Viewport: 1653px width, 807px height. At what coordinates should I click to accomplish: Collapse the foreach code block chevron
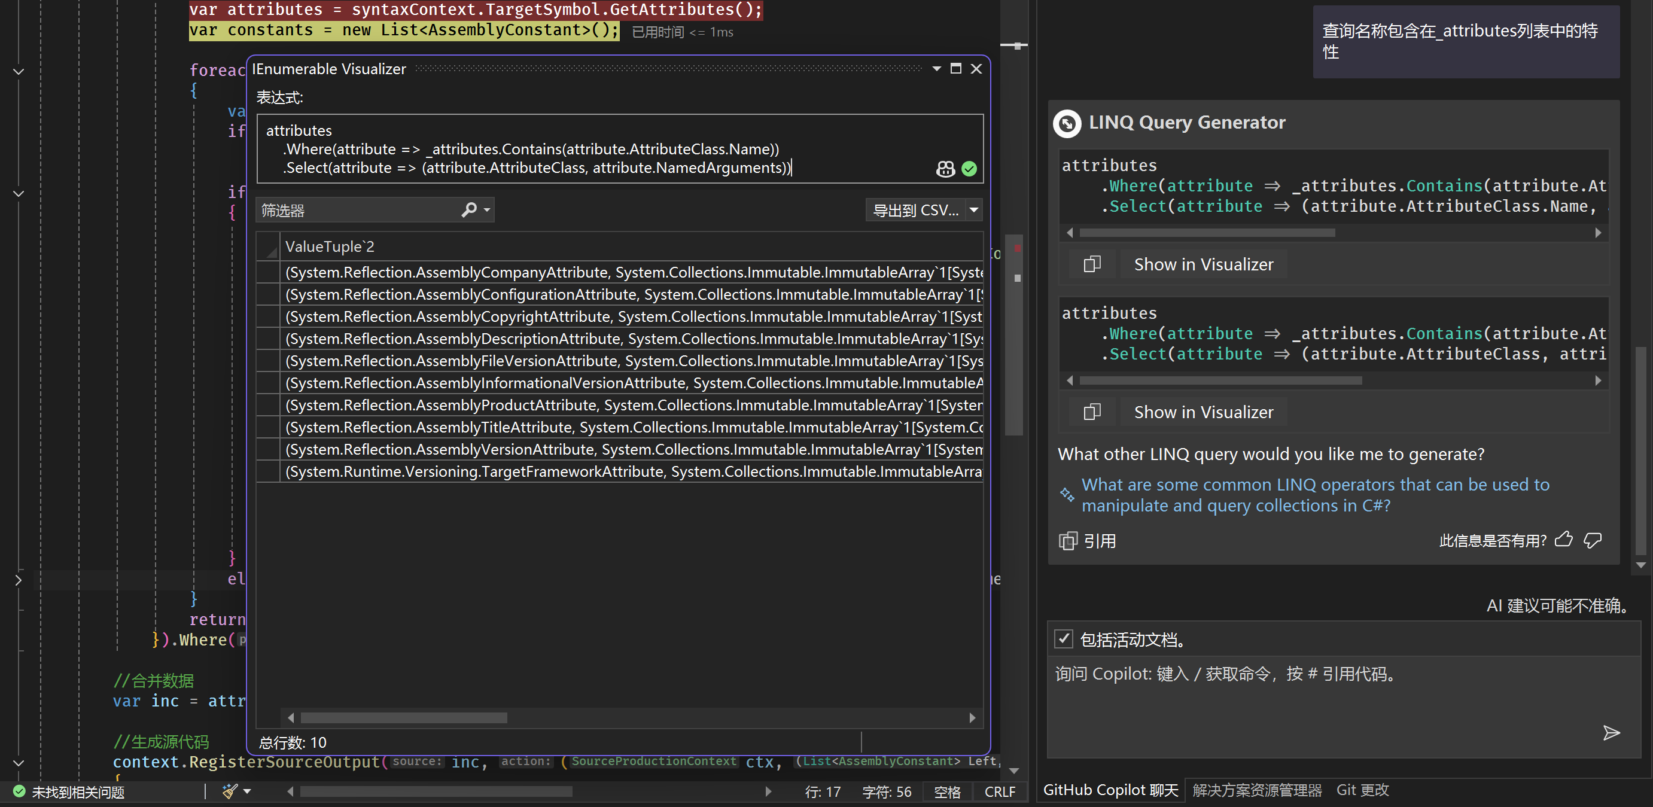18,71
